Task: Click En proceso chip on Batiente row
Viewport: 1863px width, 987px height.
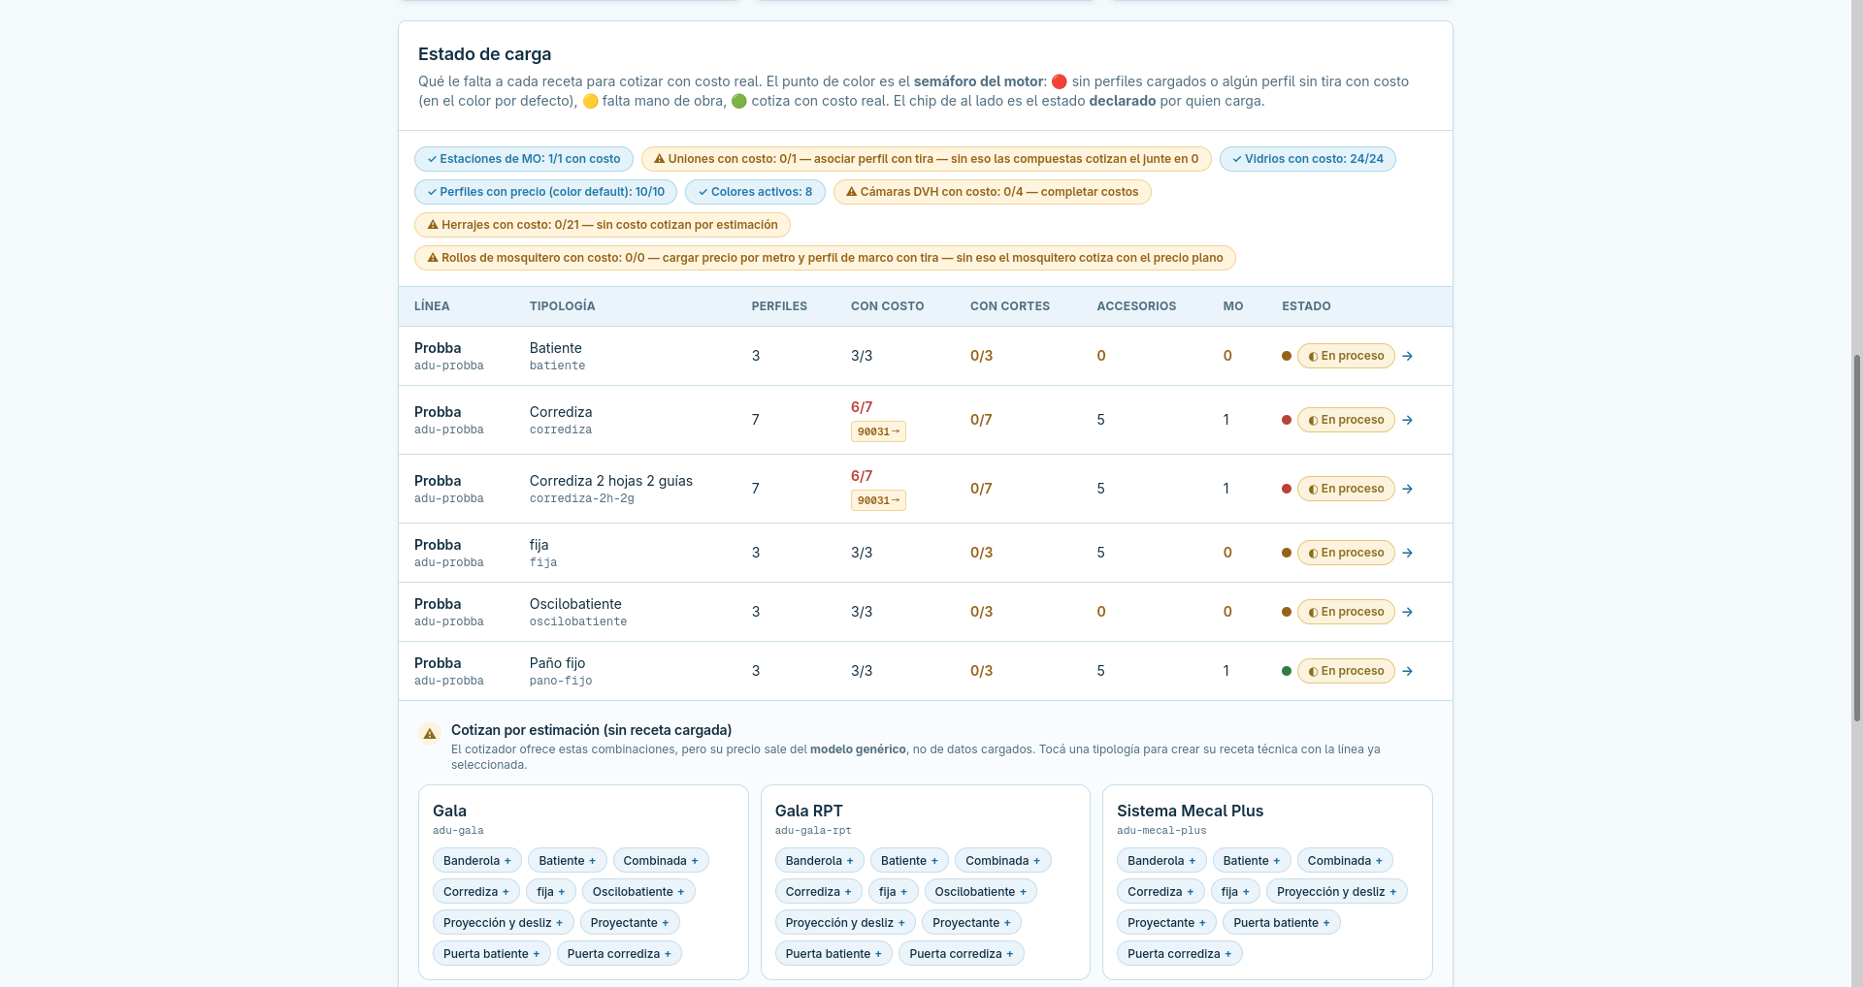Action: point(1346,356)
